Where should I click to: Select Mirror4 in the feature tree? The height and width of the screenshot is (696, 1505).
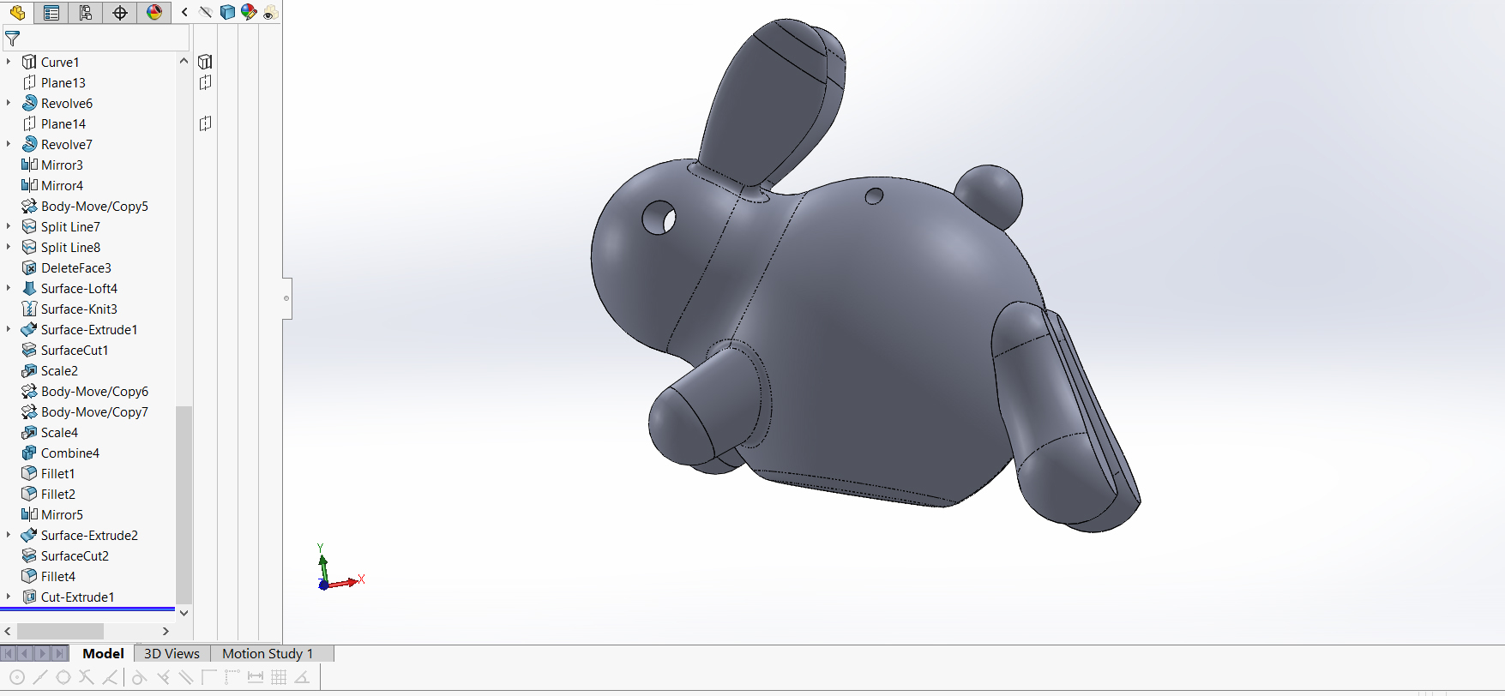tap(62, 185)
